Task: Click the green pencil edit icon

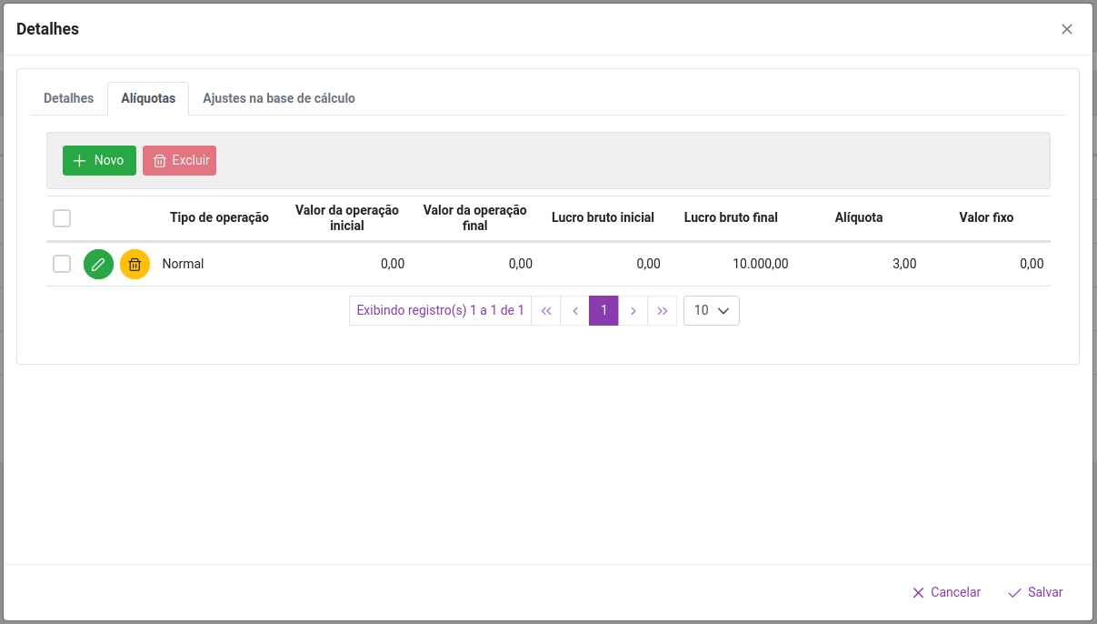Action: click(x=98, y=265)
